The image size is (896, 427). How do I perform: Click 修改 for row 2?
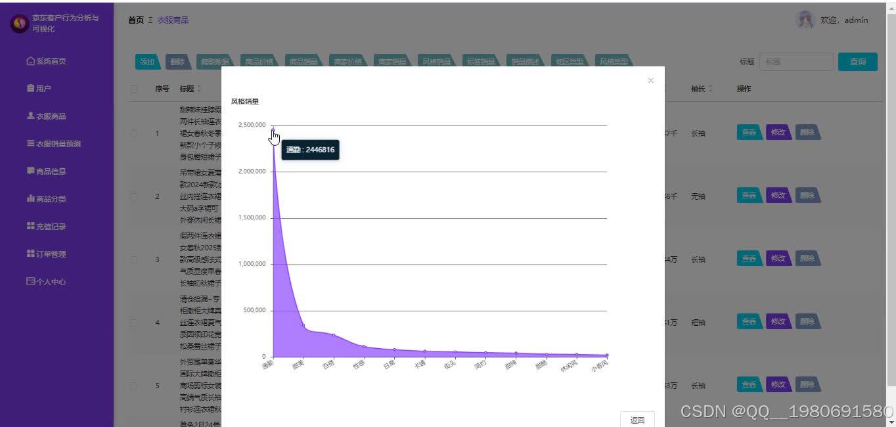(x=779, y=195)
